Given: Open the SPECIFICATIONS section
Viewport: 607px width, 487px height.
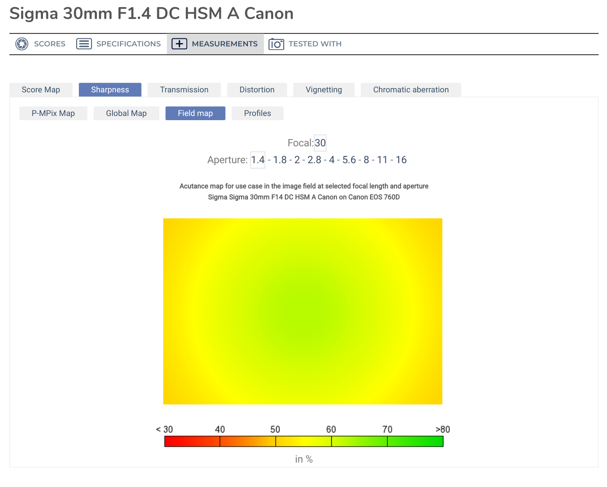Looking at the screenshot, I should click(118, 44).
